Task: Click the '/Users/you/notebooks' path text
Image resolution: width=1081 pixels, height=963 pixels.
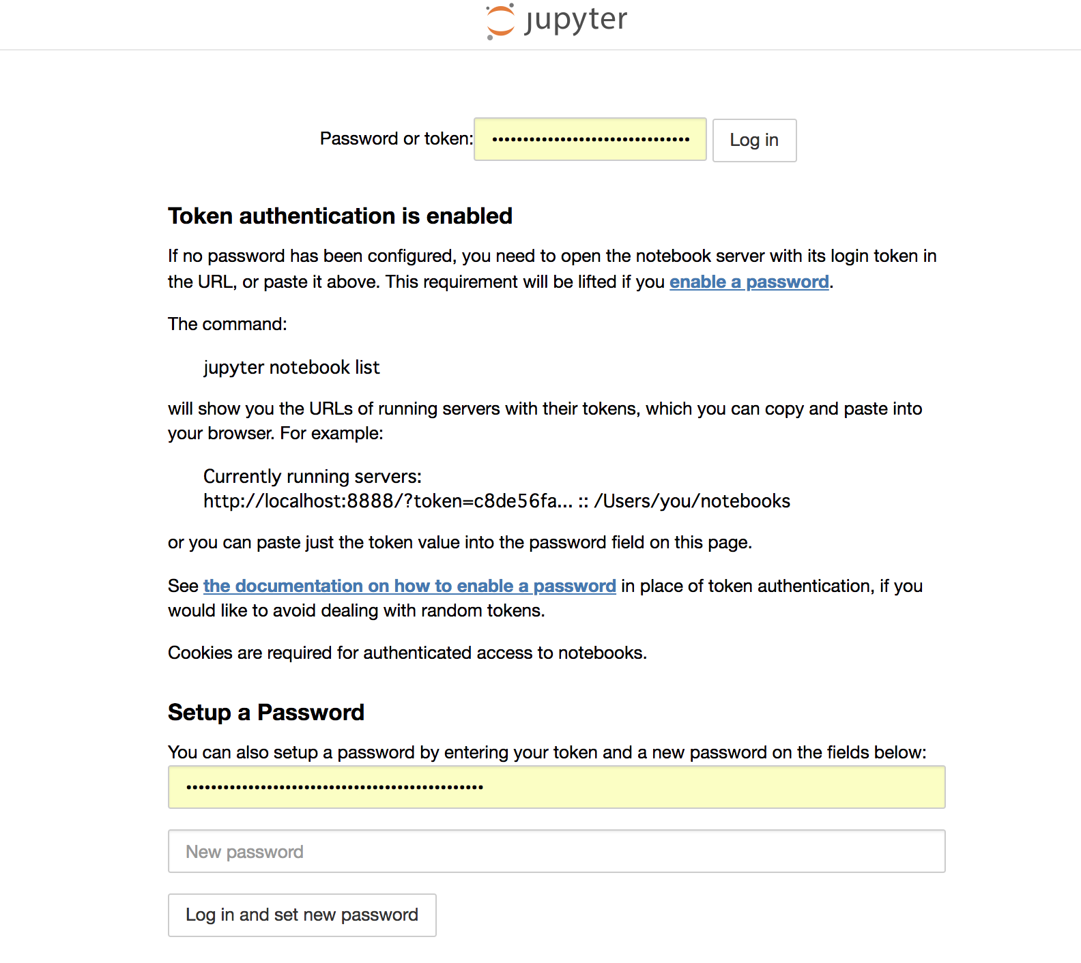Action: click(692, 501)
